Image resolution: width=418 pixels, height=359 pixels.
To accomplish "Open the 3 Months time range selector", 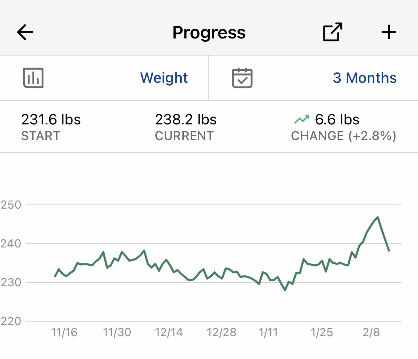I will click(x=364, y=78).
